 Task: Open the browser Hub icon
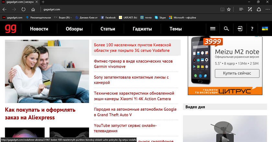click(241, 9)
